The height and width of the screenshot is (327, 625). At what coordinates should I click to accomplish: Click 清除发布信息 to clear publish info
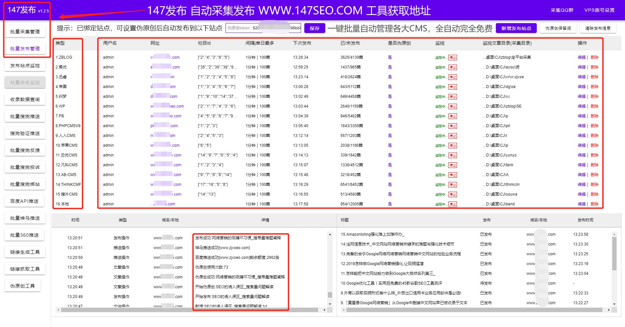click(598, 28)
